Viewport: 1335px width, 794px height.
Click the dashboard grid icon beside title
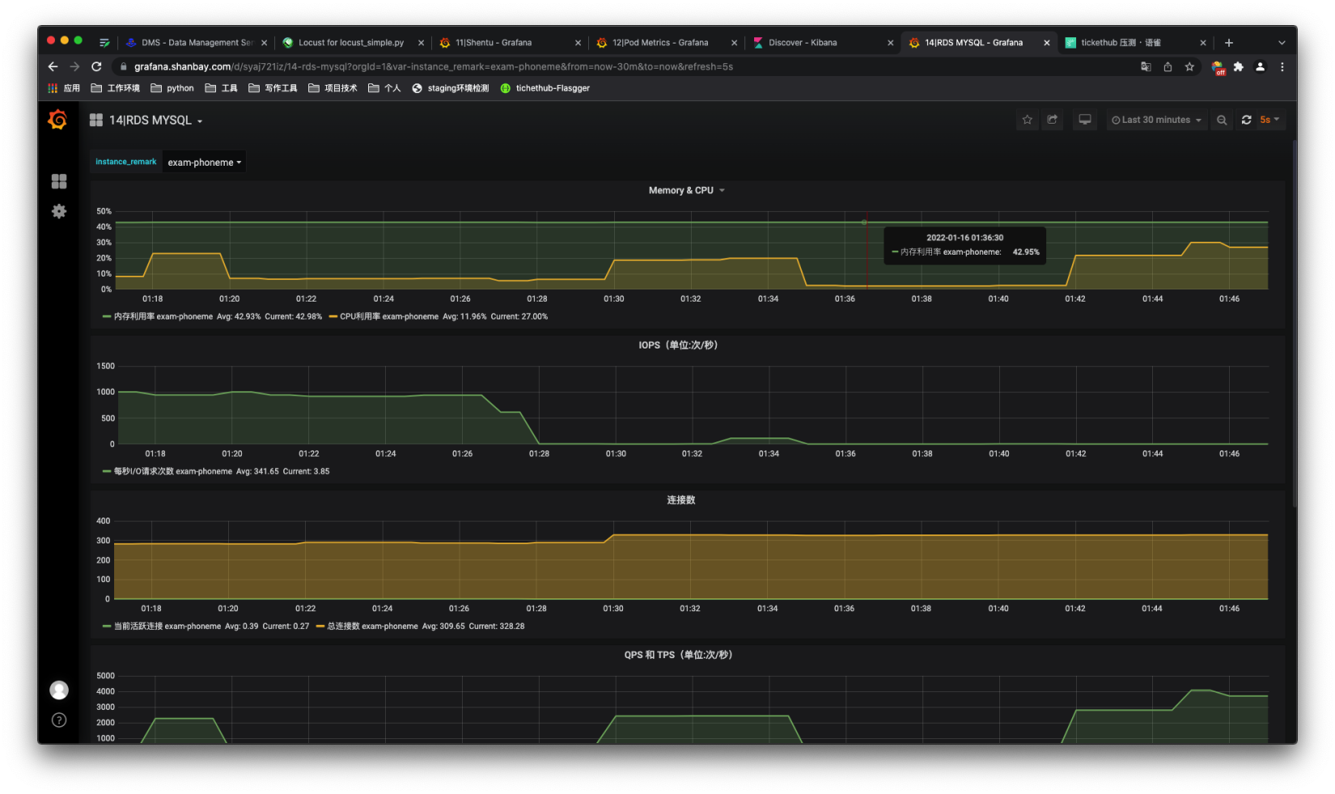point(96,120)
